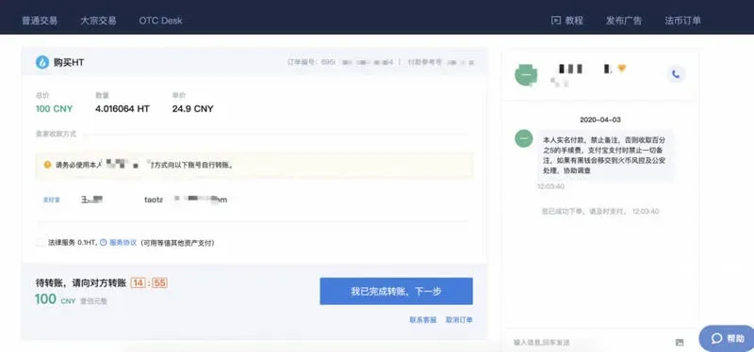Switch to 大宗交易 tab

(98, 21)
